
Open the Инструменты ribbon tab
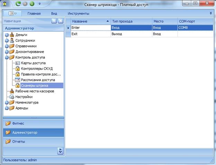[78, 13]
